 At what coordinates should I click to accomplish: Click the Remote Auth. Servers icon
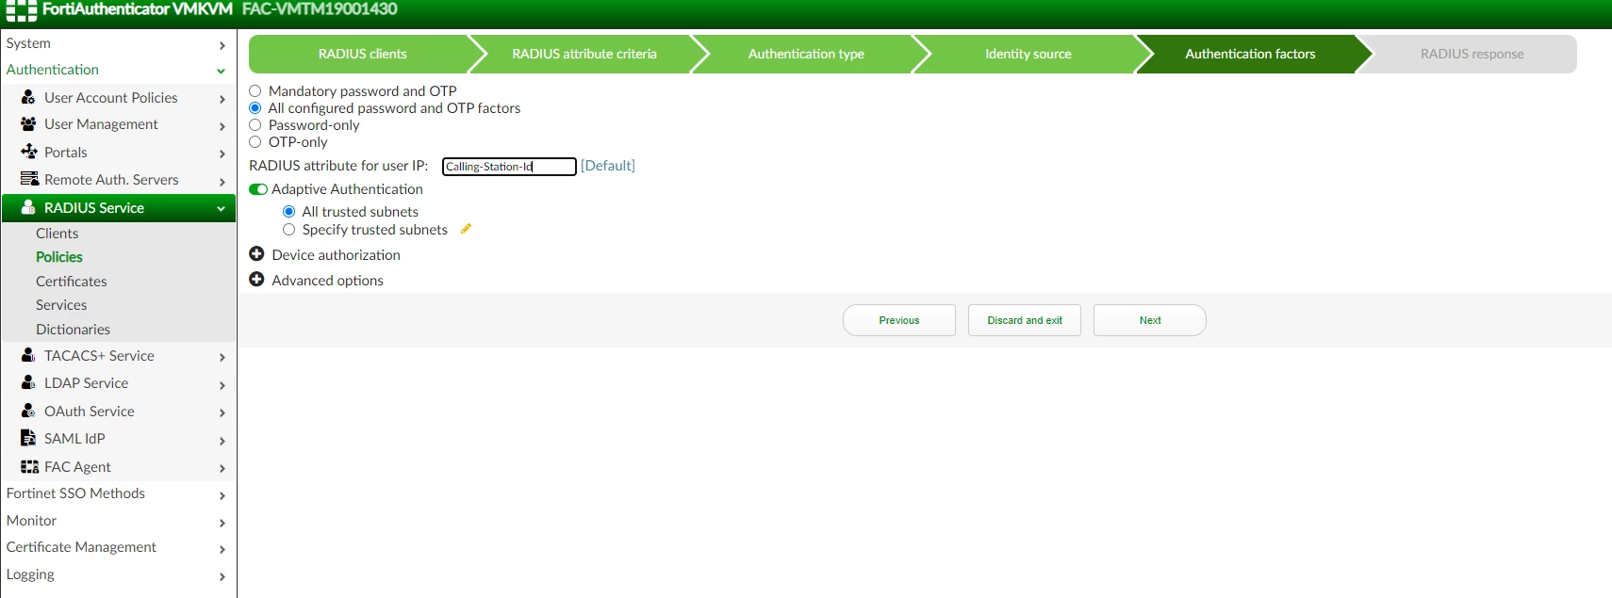coord(28,179)
